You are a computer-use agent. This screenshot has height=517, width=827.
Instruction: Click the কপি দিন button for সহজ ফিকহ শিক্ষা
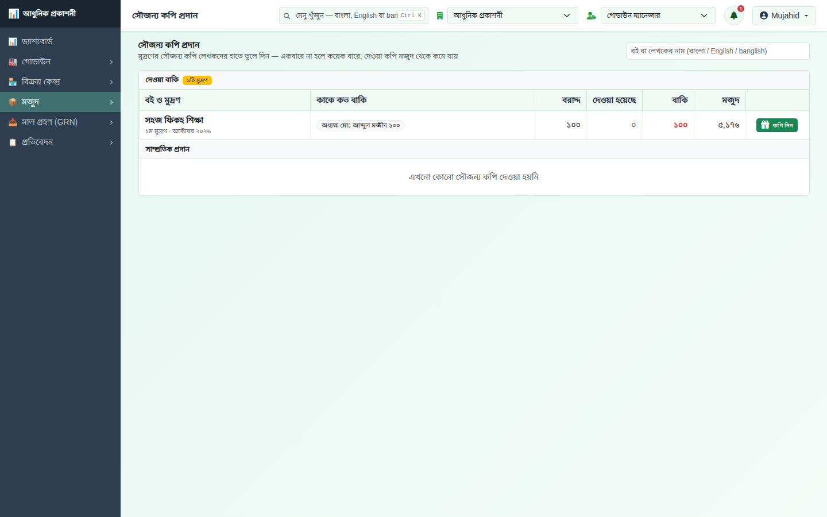776,125
